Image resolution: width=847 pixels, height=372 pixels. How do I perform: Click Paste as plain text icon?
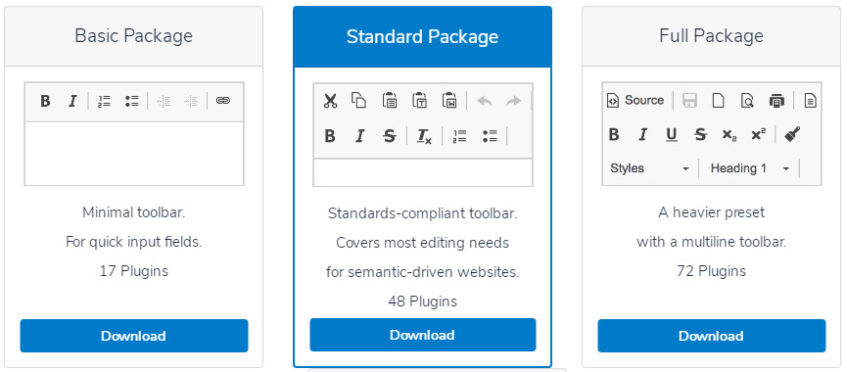tap(420, 101)
